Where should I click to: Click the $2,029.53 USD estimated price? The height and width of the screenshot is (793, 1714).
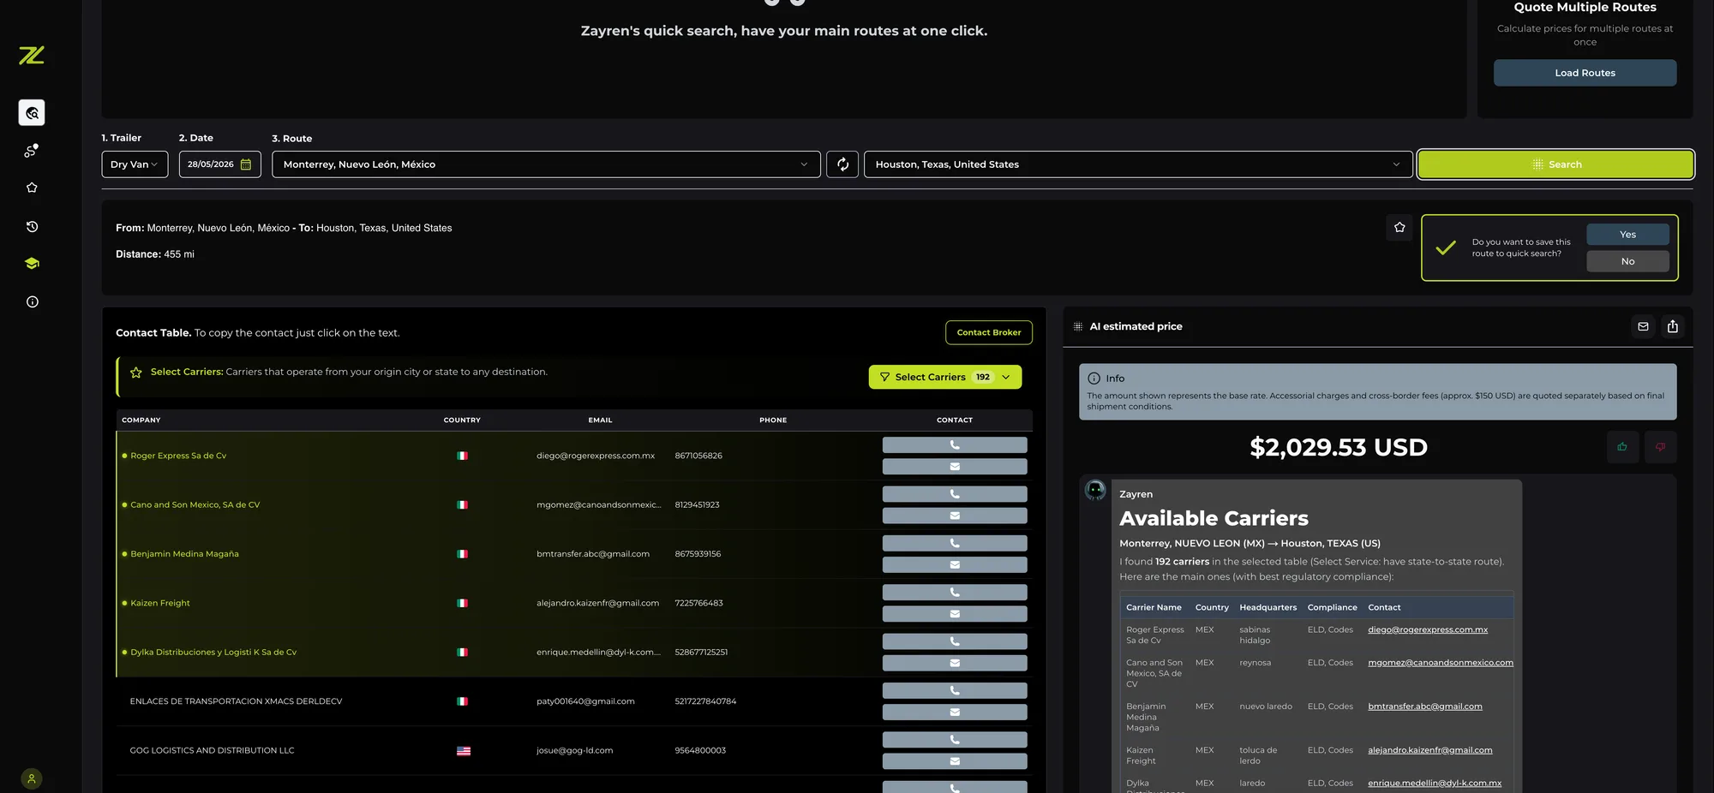coord(1339,447)
